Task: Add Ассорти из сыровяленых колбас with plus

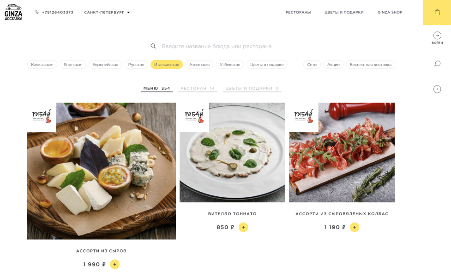Action: pos(355,227)
